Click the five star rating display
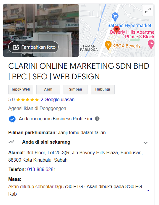Viewport: 159px width, 205px height. pyautogui.click(x=27, y=100)
